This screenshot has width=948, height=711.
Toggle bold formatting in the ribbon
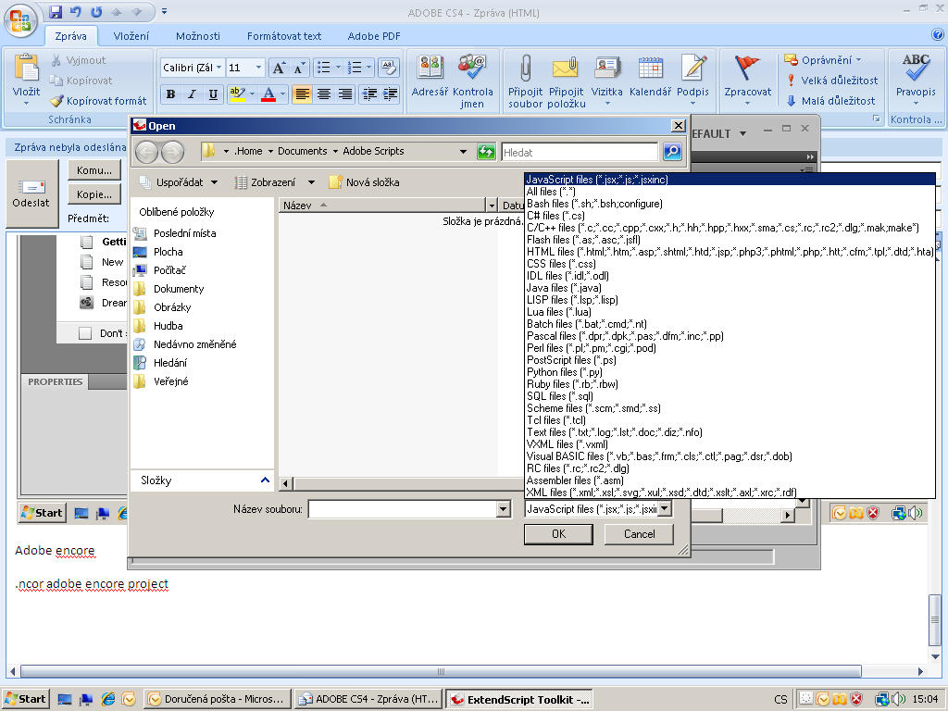point(170,94)
